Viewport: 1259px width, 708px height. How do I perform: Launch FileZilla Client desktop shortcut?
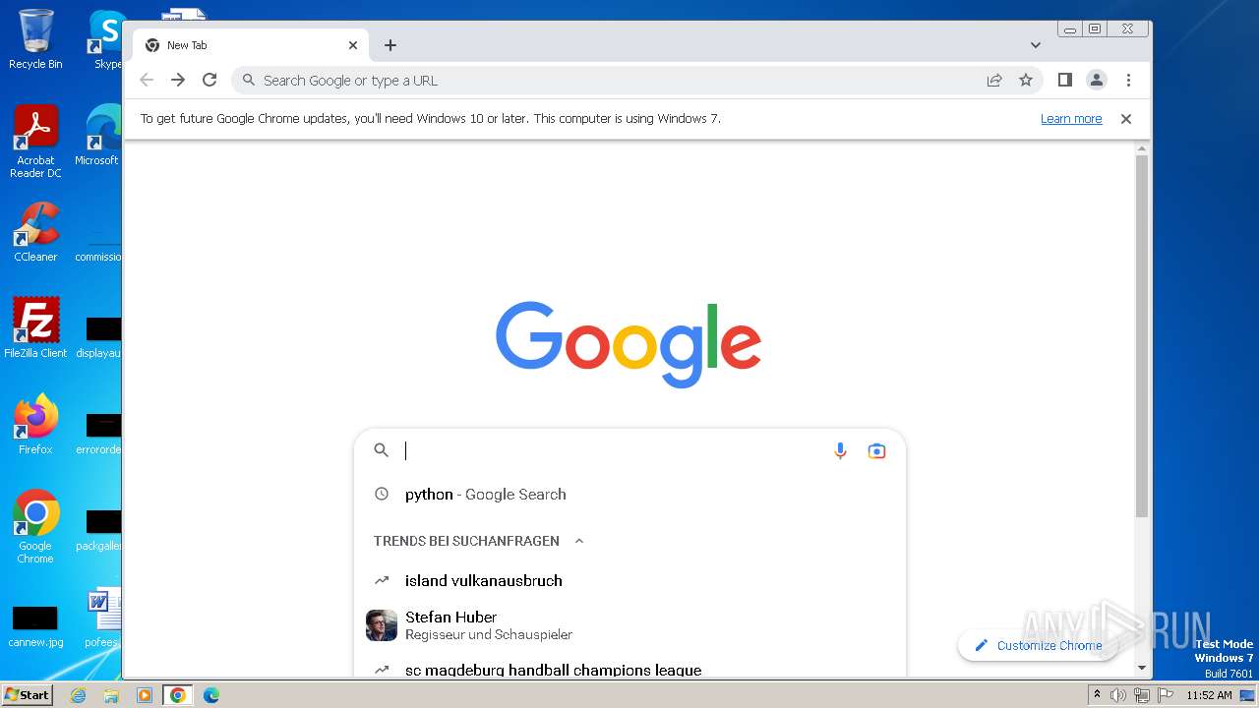tap(35, 328)
